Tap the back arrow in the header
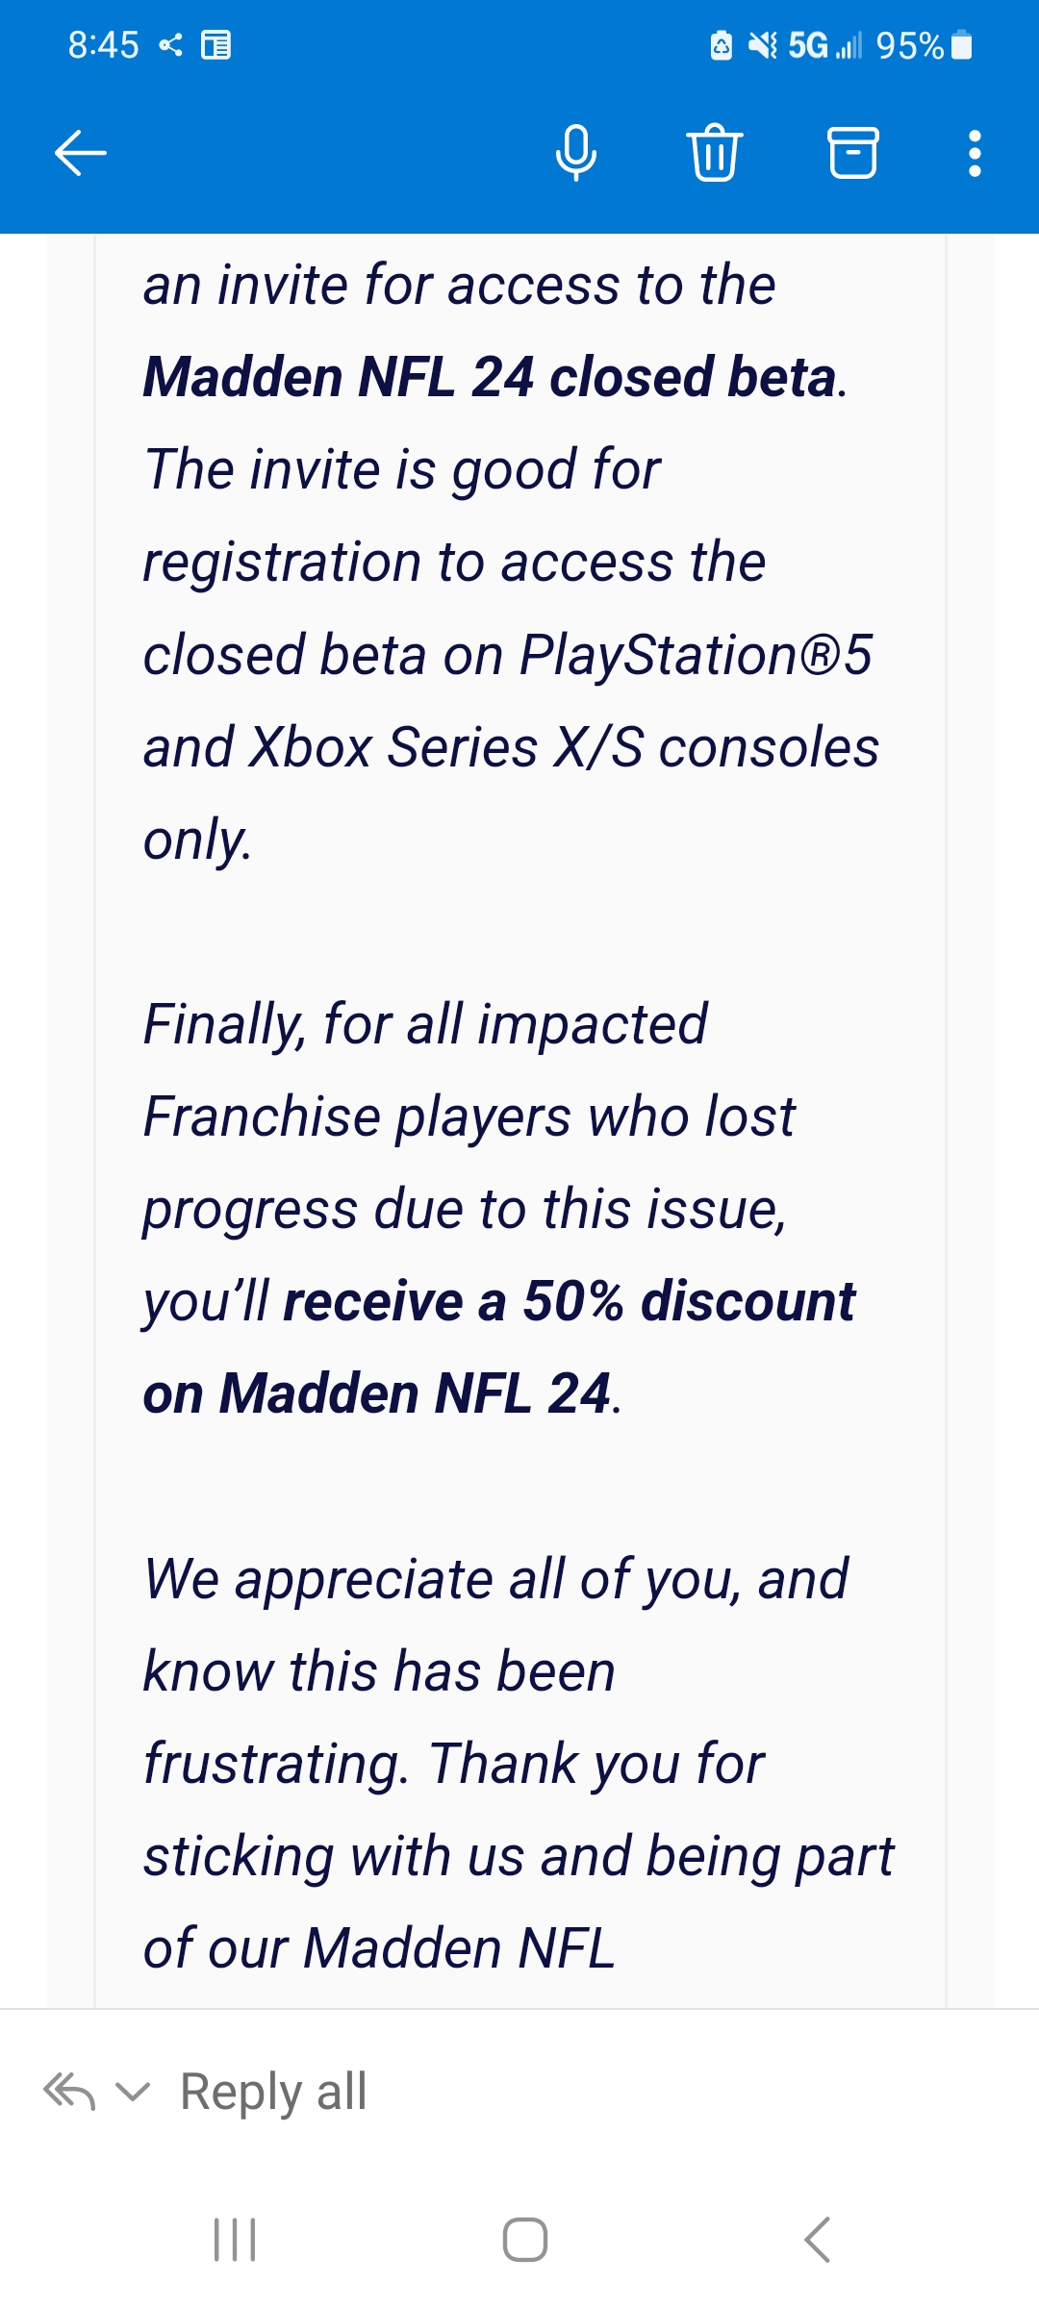This screenshot has height=2308, width=1039. pyautogui.click(x=81, y=153)
